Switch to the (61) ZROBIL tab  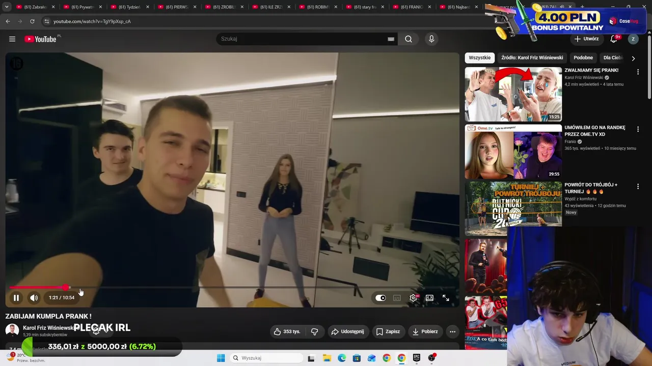click(x=224, y=7)
